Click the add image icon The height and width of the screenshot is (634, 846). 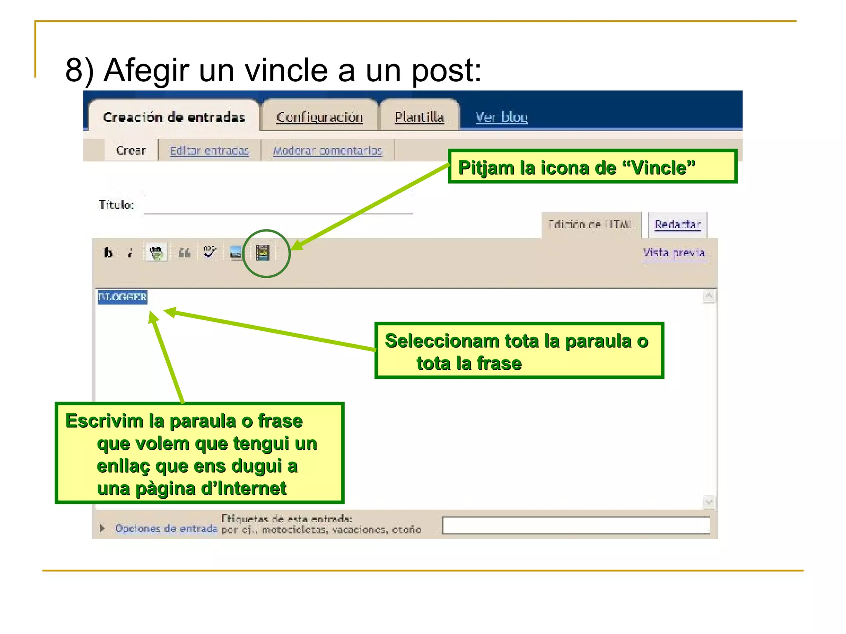[235, 253]
